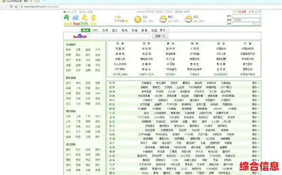Screen dimensions: 282x175
Task: Focus the Baidu search text box
Action: (119, 36)
